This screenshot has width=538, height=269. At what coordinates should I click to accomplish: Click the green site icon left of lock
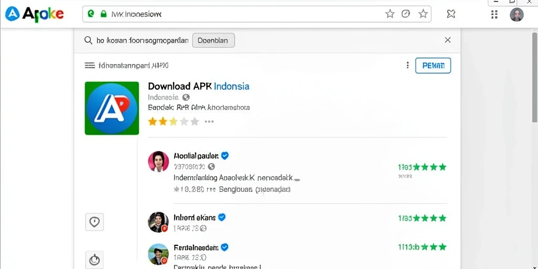pos(91,14)
